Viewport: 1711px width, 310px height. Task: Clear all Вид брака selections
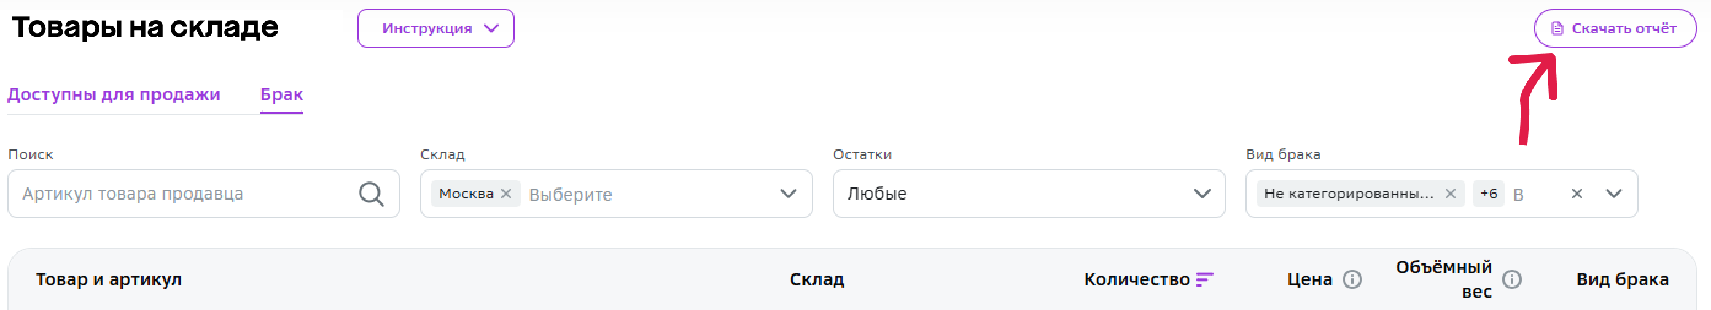(x=1577, y=194)
